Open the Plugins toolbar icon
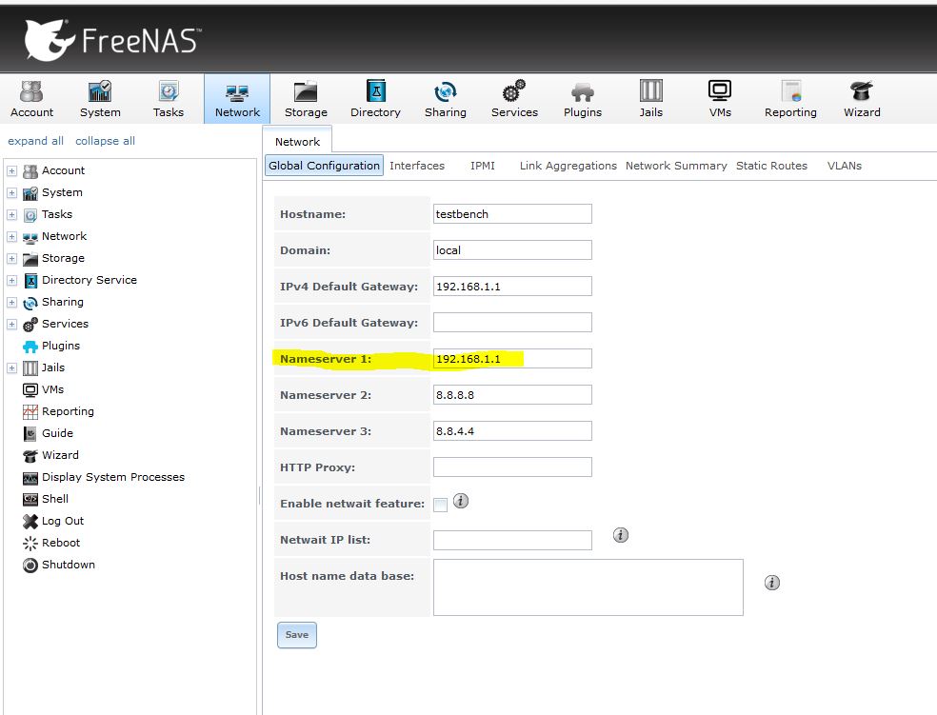Viewport: 937px width, 715px height. [583, 99]
